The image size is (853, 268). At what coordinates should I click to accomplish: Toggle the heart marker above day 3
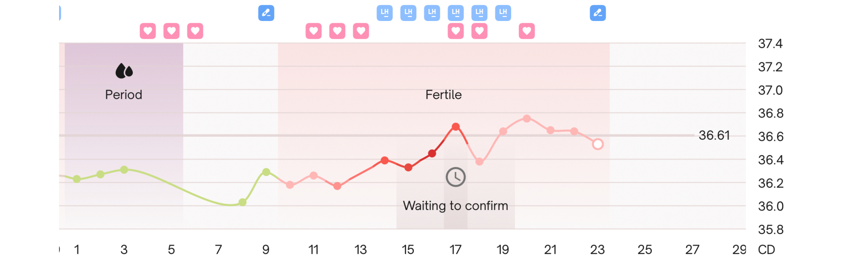tap(147, 31)
